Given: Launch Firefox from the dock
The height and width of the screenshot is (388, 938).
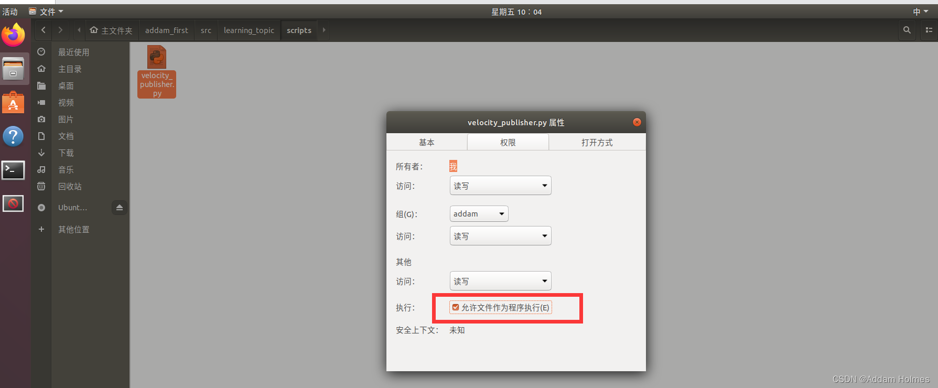Looking at the screenshot, I should [x=13, y=35].
